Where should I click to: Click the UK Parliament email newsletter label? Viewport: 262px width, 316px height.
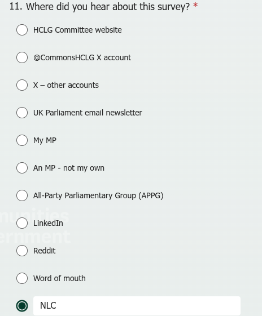[88, 113]
